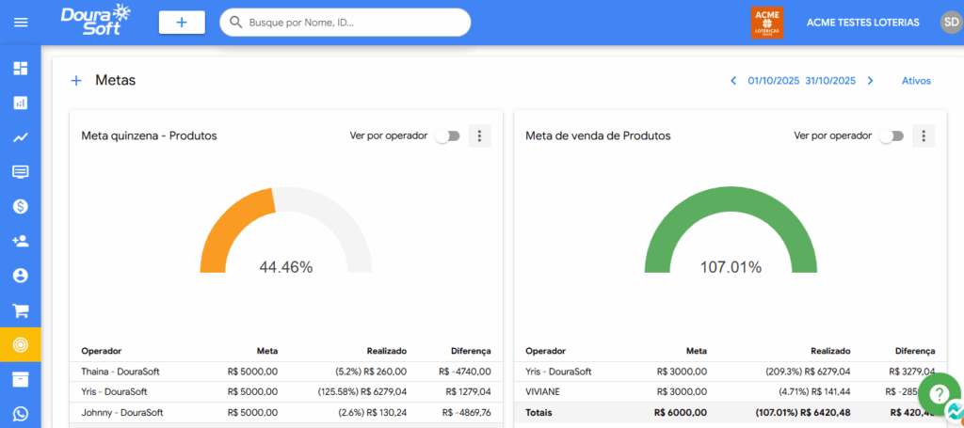Open options menu for Meta quinzena card
The height and width of the screenshot is (428, 964).
479,136
